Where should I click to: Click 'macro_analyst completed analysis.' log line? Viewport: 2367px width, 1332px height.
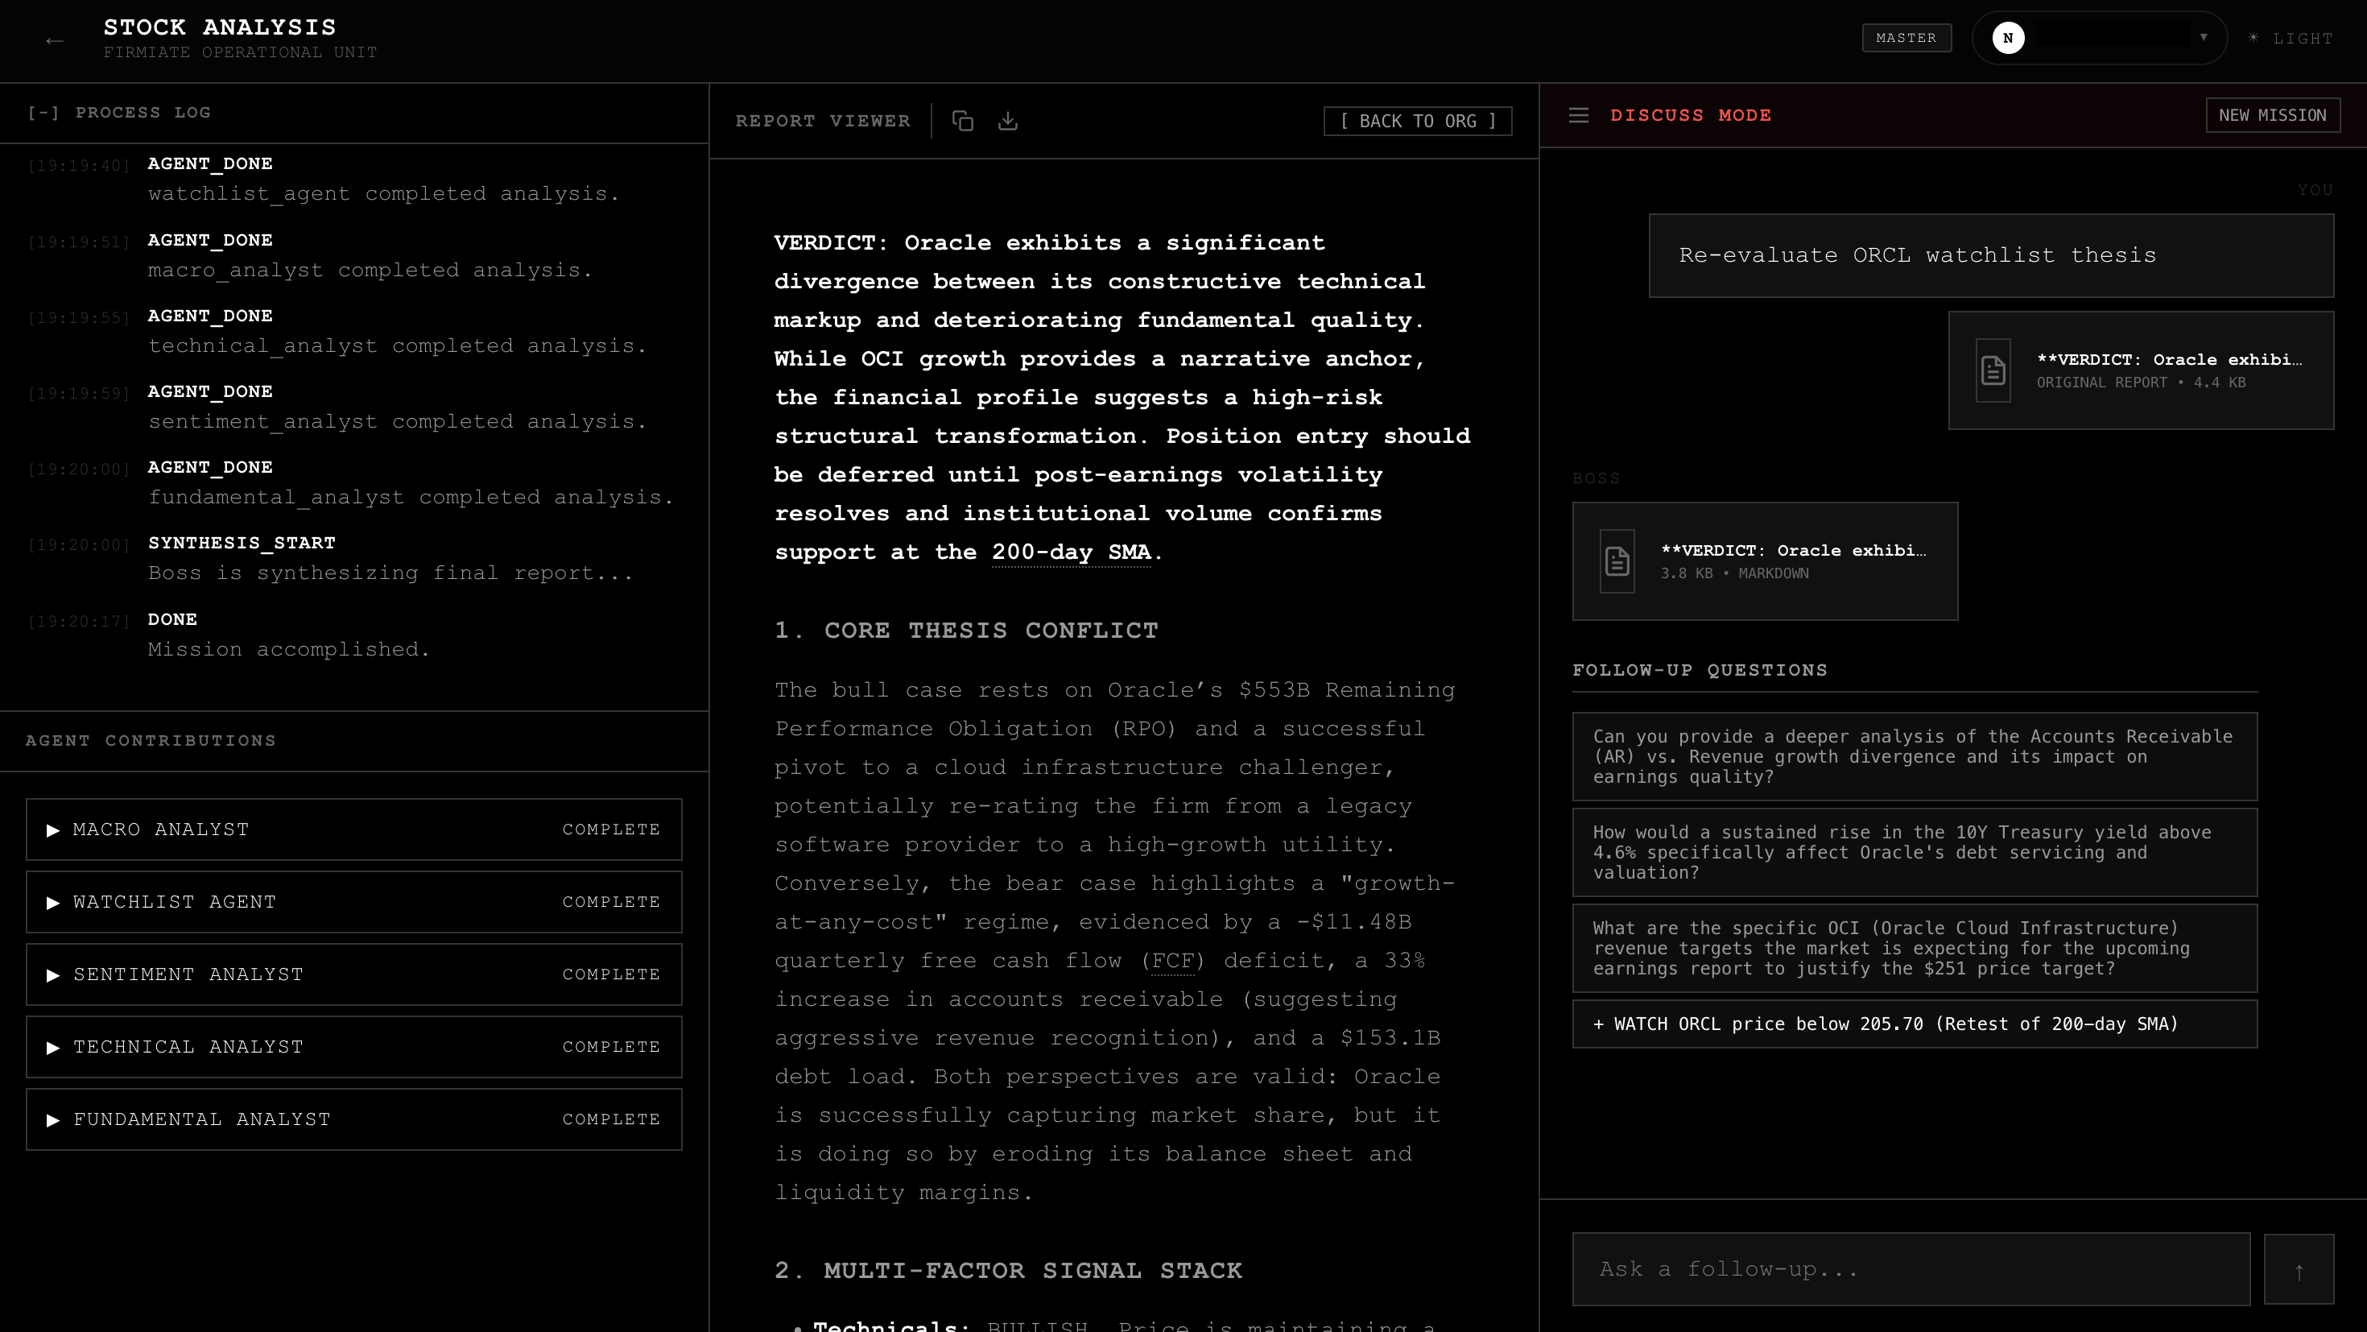[x=370, y=271]
